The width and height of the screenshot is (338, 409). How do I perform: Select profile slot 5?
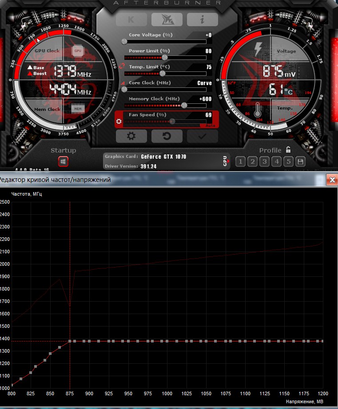[x=288, y=161]
